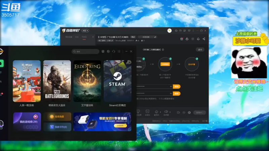Open the launcher list menu icon
Image resolution: width=269 pixels, height=151 pixels.
[119, 51]
